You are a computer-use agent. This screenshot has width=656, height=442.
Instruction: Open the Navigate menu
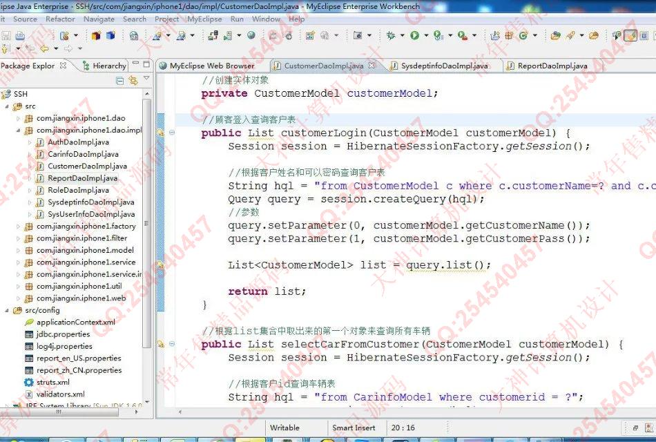coord(99,19)
